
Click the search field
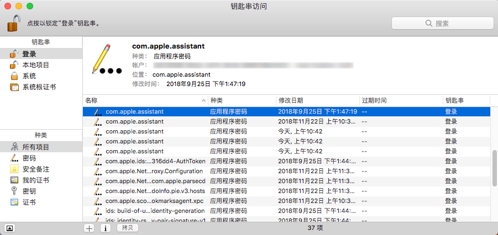point(441,23)
